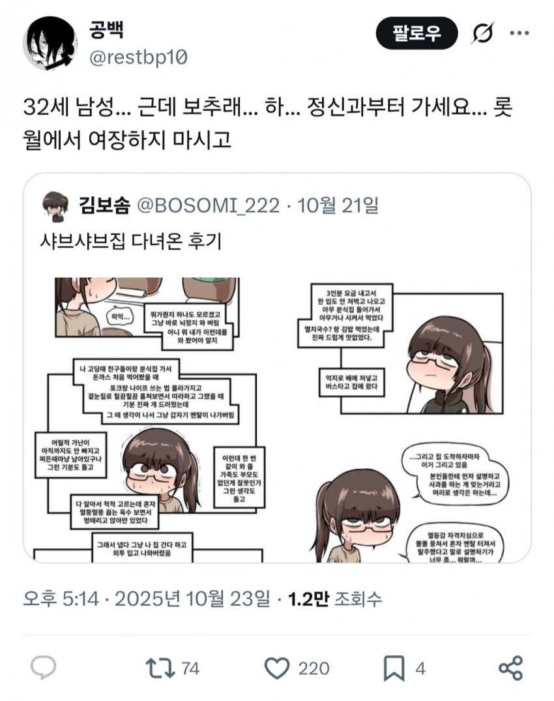554x701 pixels.
Task: Click the 팔로우 follow button
Action: 417,33
